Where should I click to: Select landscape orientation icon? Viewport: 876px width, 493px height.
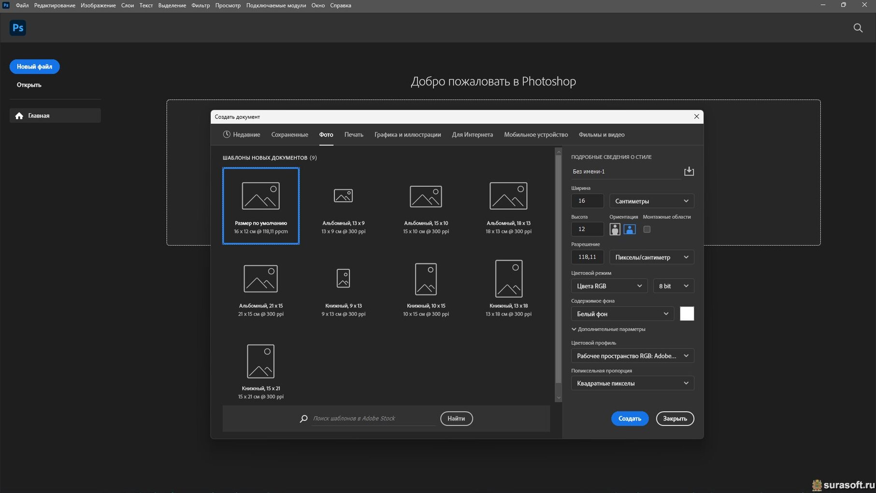pos(630,229)
